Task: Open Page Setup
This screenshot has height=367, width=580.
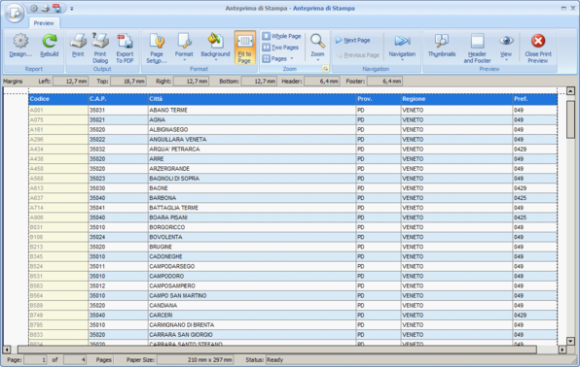Action: pos(157,48)
